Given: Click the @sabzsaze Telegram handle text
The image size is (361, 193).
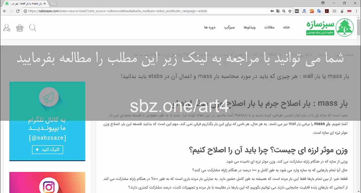Looking at the screenshot, I should click(47, 138).
